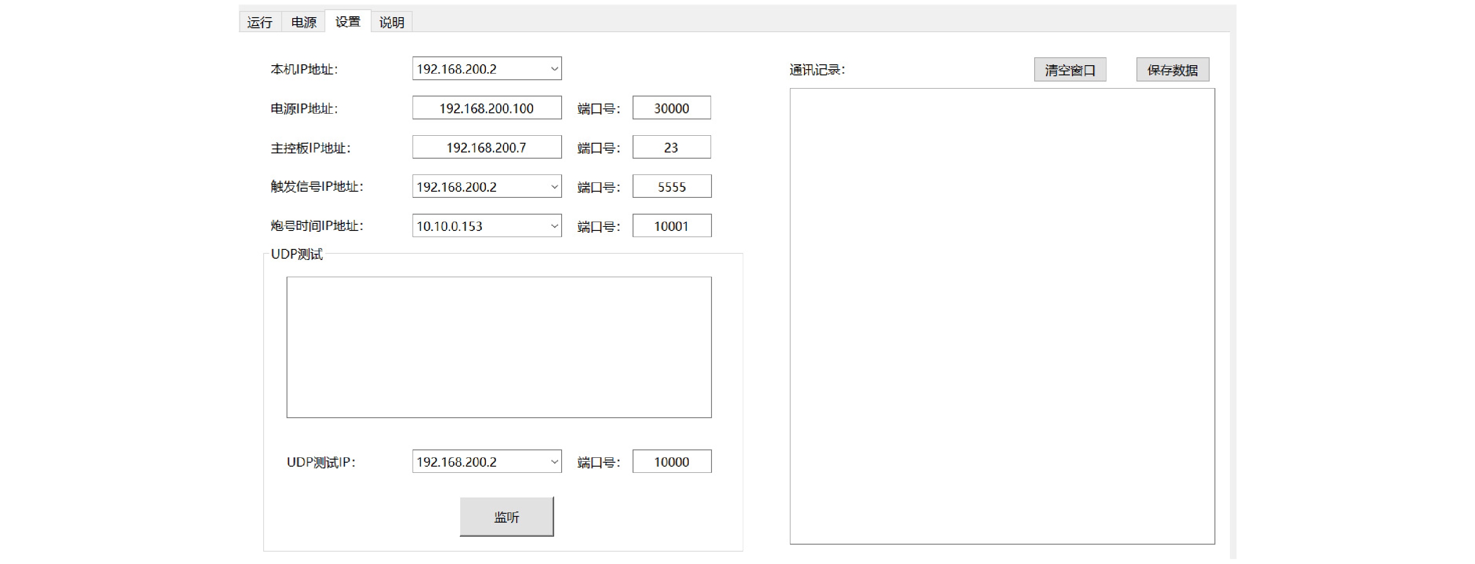
Task: Open the UDP测试IP dropdown
Action: [x=554, y=461]
